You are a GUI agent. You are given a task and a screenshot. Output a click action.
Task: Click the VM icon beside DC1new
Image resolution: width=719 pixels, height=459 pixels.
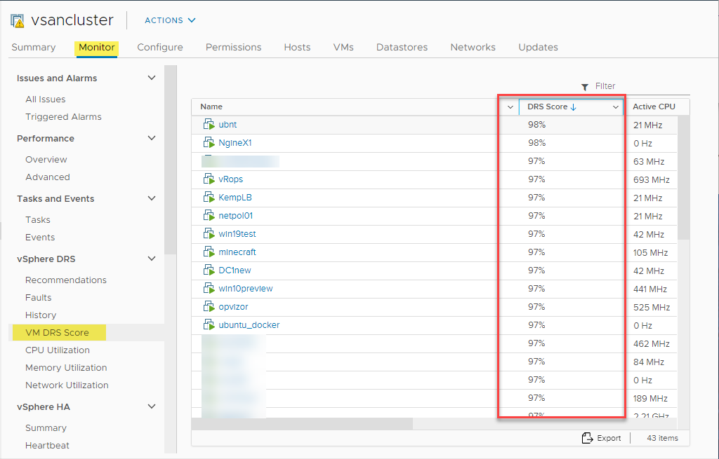[209, 270]
